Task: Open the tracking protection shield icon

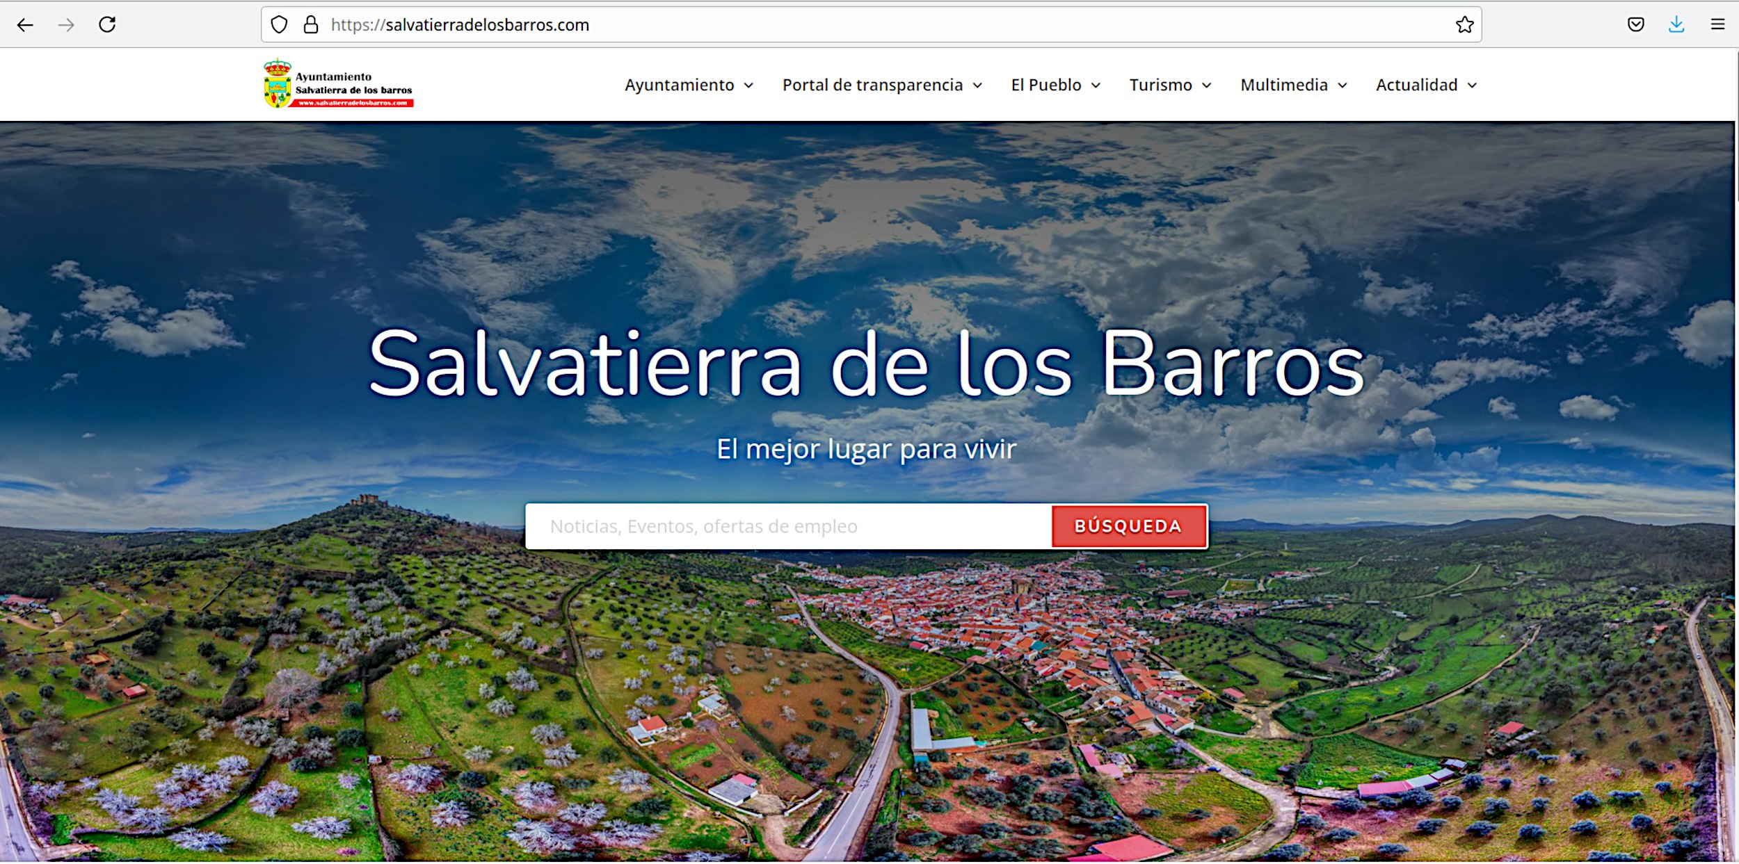Action: [279, 25]
